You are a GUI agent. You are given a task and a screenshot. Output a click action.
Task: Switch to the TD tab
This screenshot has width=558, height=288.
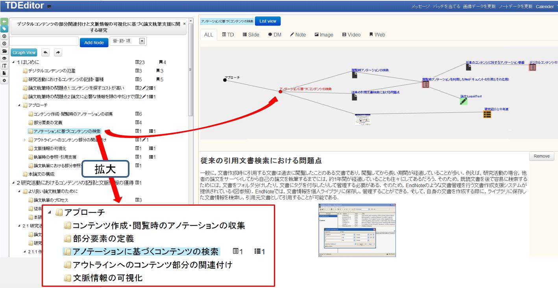coord(228,35)
